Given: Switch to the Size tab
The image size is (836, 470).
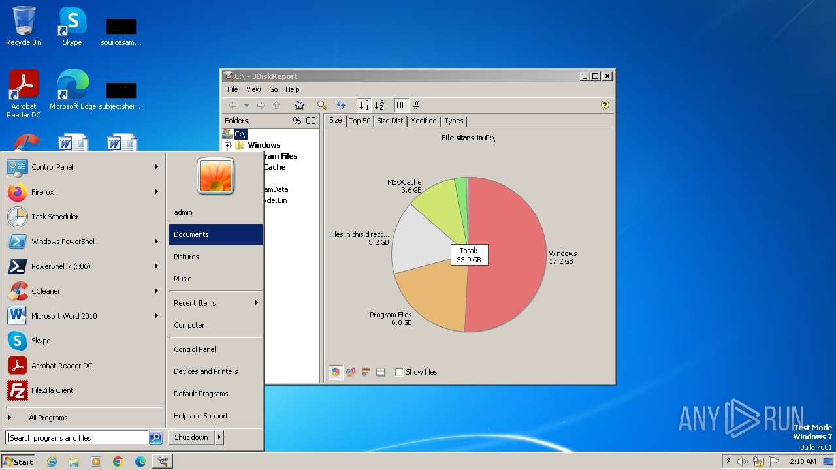Looking at the screenshot, I should [335, 120].
